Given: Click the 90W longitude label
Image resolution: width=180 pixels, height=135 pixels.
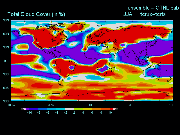Looking at the screenshot, I should click(51, 105).
